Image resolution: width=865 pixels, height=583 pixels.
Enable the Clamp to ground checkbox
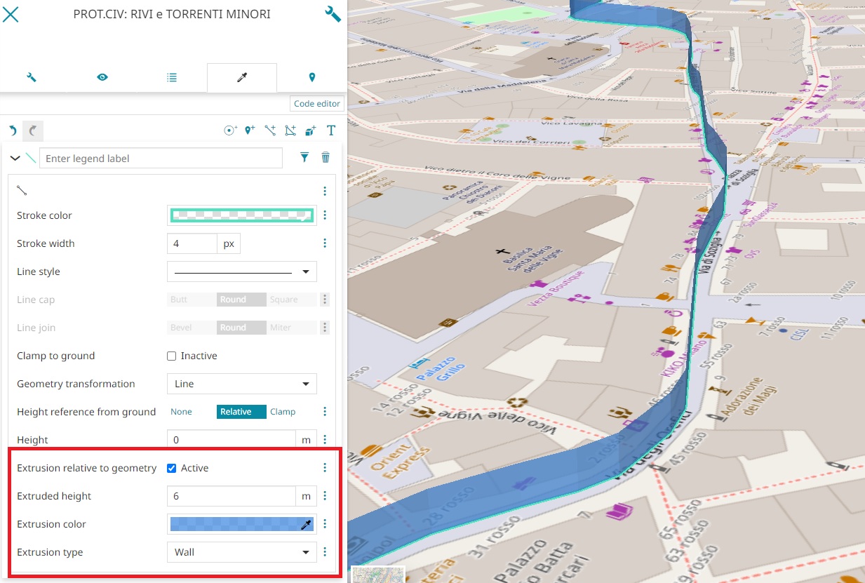click(172, 356)
